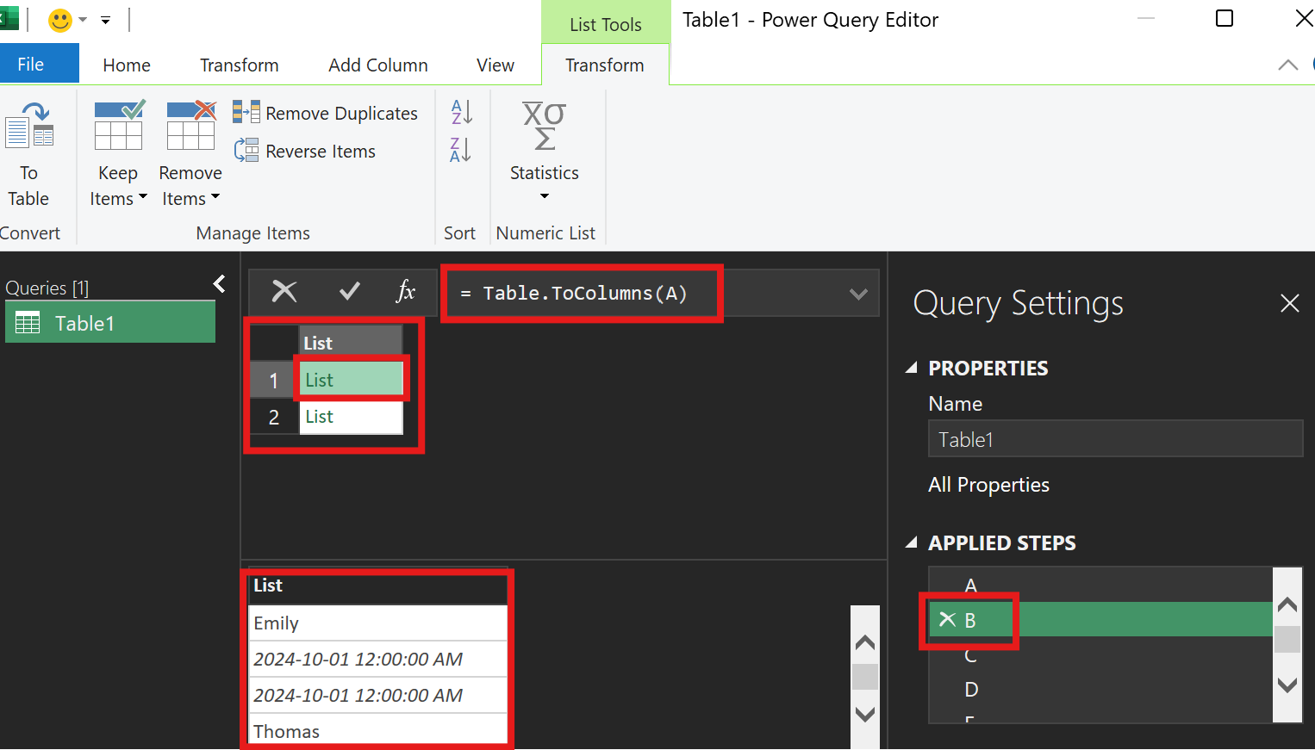Switch to the Add Column tab
Image resolution: width=1315 pixels, height=750 pixels.
click(377, 65)
